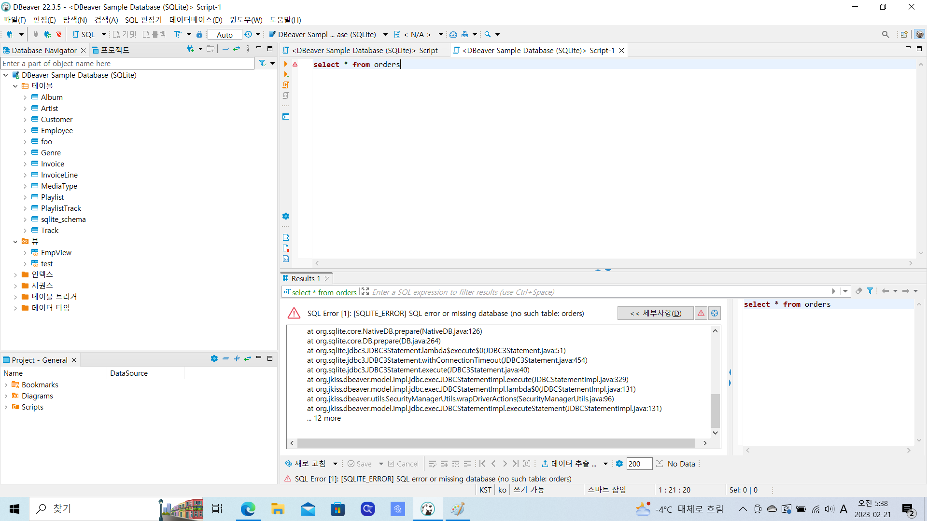Open configuration gear in Project panel
The image size is (927, 521).
(x=214, y=358)
